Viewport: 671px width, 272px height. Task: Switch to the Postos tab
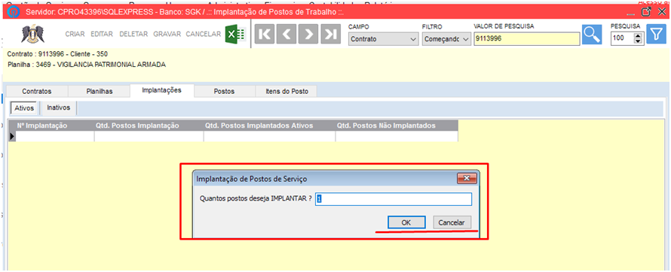point(224,91)
